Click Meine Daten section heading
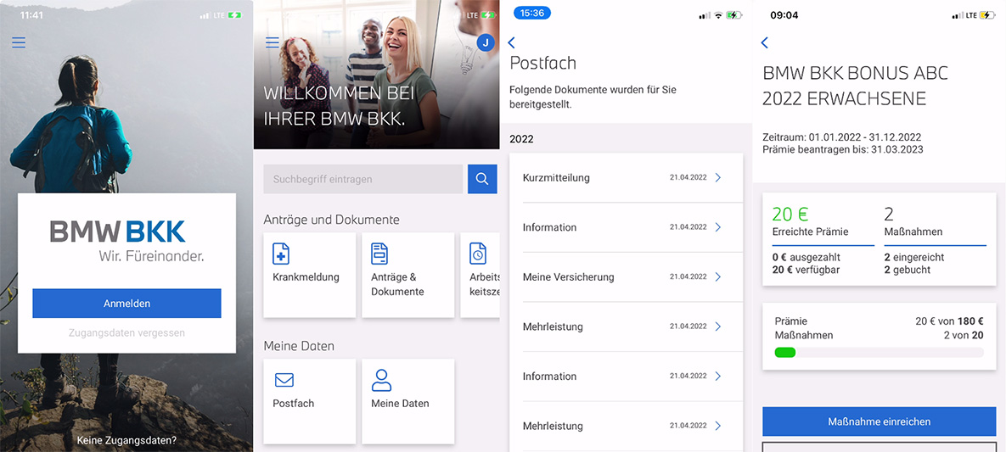Image resolution: width=1006 pixels, height=452 pixels. 299,346
